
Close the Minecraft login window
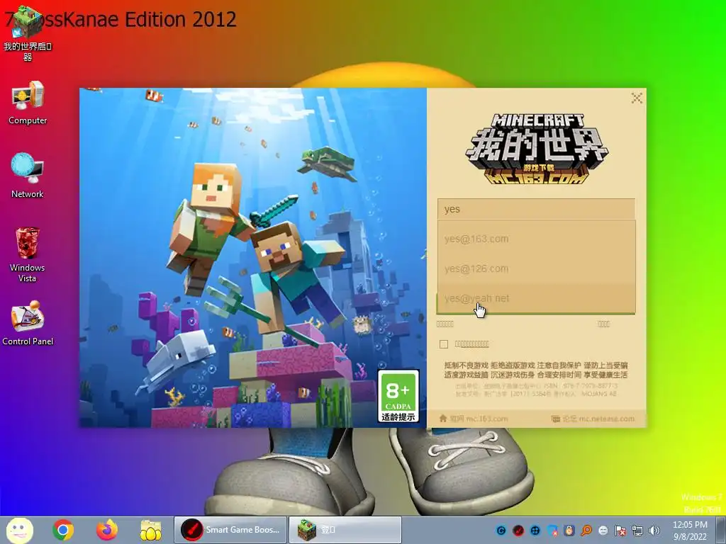point(637,98)
